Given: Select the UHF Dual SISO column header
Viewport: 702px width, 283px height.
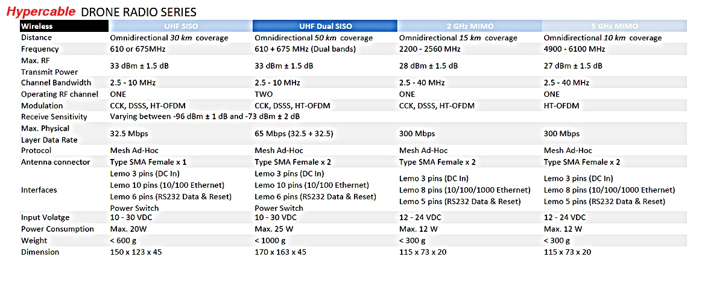Looking at the screenshot, I should pyautogui.click(x=325, y=26).
